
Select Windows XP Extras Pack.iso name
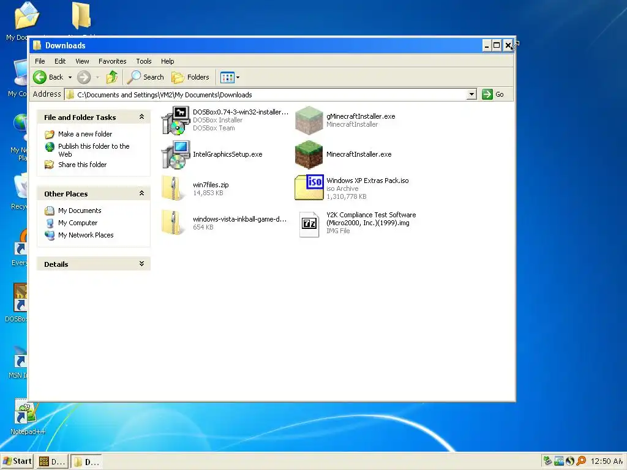[367, 181]
